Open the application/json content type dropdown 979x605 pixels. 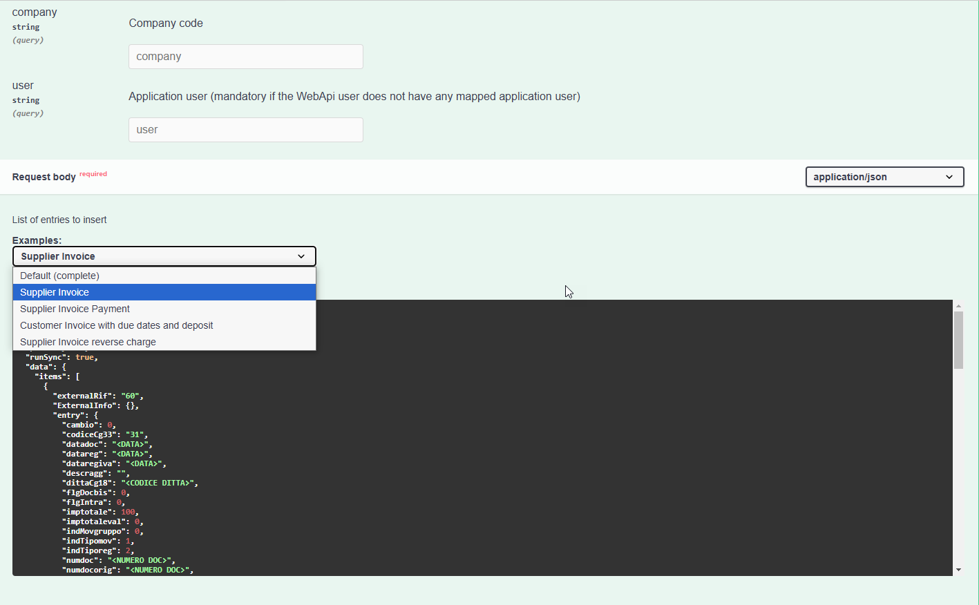884,177
